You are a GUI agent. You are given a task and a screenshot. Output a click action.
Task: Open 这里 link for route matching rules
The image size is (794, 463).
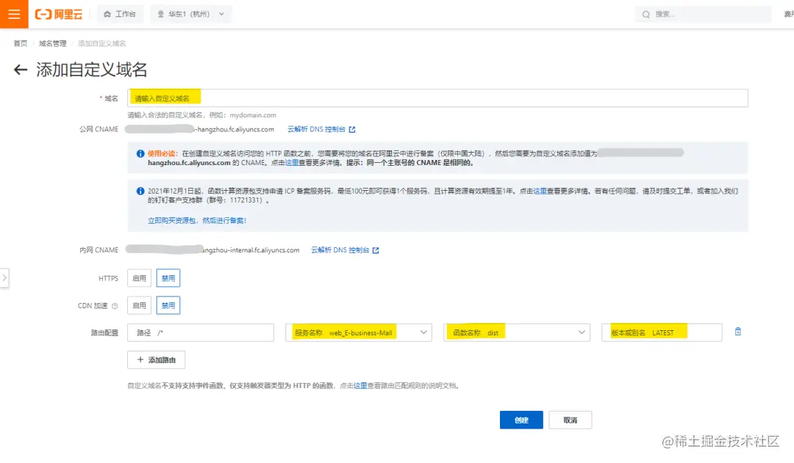pos(360,386)
